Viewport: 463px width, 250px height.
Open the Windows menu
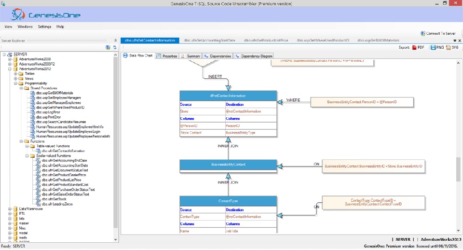(x=25, y=27)
